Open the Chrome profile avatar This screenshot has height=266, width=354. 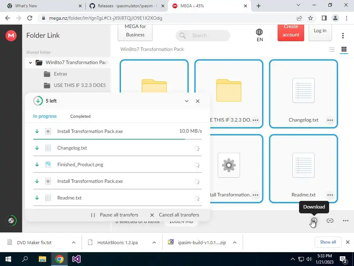[x=335, y=18]
